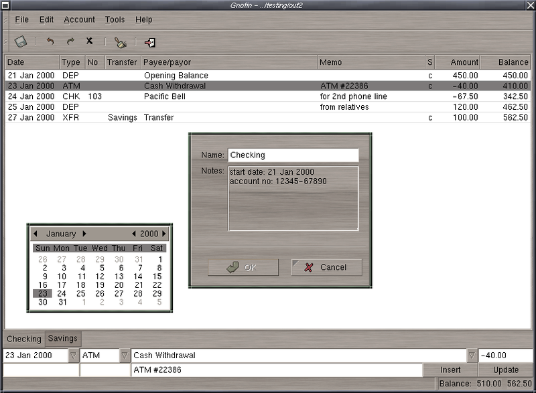Click the exit door toolbar icon
Image resolution: width=536 pixels, height=393 pixels.
[149, 42]
